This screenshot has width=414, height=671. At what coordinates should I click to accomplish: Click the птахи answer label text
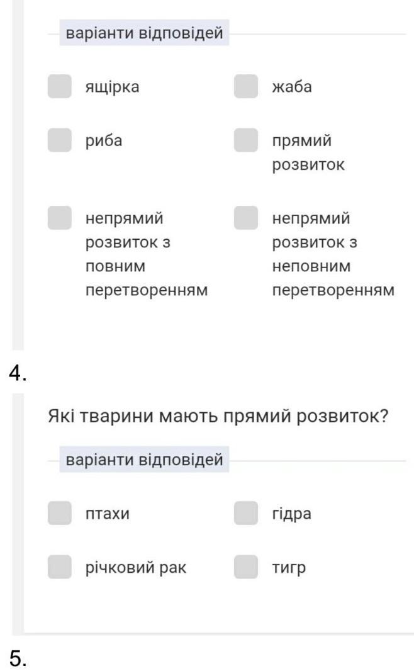[x=108, y=514]
